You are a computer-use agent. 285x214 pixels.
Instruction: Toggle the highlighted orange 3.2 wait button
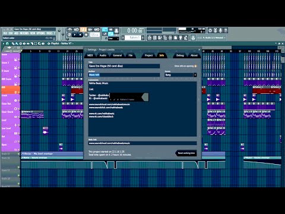pos(83,30)
